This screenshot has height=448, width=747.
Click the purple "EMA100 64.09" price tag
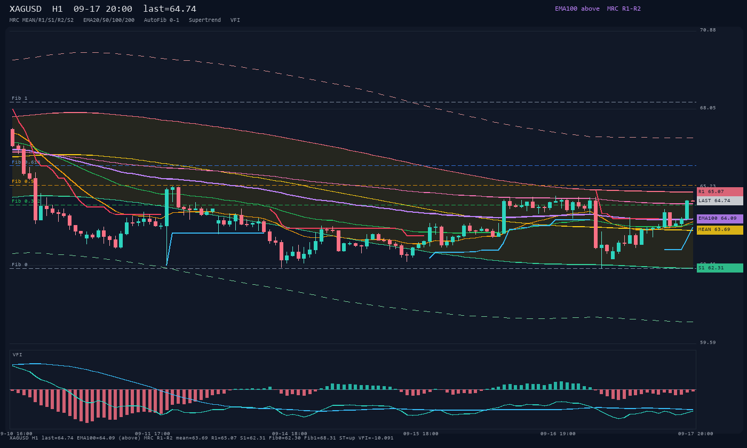tap(720, 219)
